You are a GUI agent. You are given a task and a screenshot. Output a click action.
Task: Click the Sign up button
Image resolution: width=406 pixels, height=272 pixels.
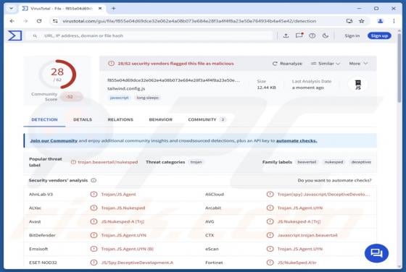379,35
